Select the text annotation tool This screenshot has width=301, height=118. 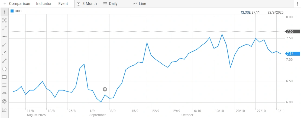(4, 20)
